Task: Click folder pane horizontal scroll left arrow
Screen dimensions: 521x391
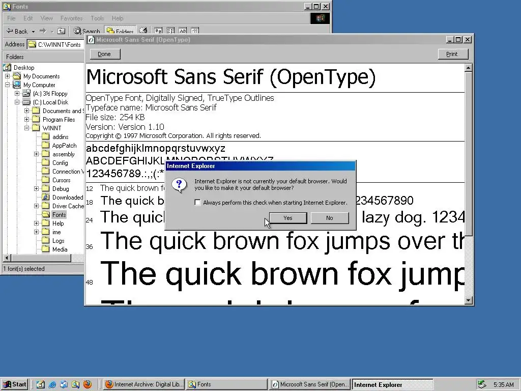Action: (x=7, y=258)
